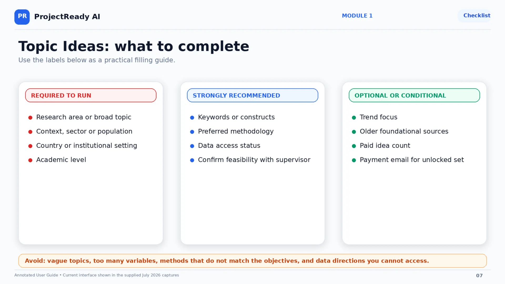Click green bullet beside Paid idea count
The height and width of the screenshot is (284, 505).
tap(354, 146)
